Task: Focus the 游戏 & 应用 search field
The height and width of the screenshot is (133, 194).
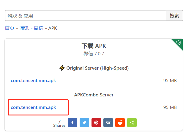Action: (x=85, y=15)
